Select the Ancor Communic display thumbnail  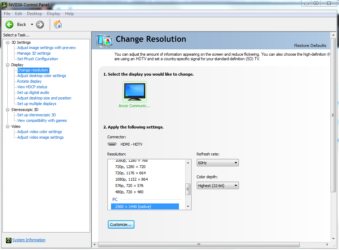click(134, 92)
